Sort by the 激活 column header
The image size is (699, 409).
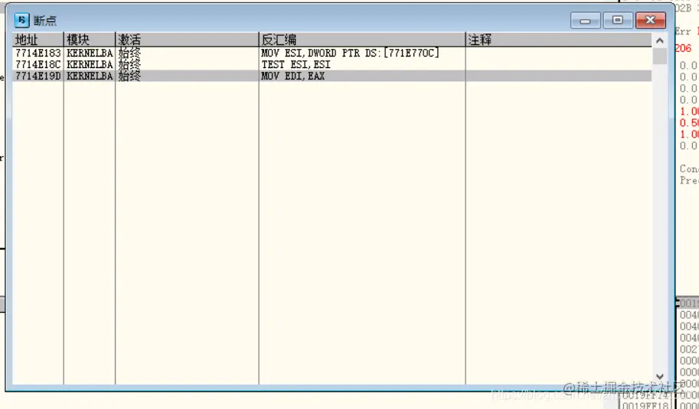click(188, 40)
